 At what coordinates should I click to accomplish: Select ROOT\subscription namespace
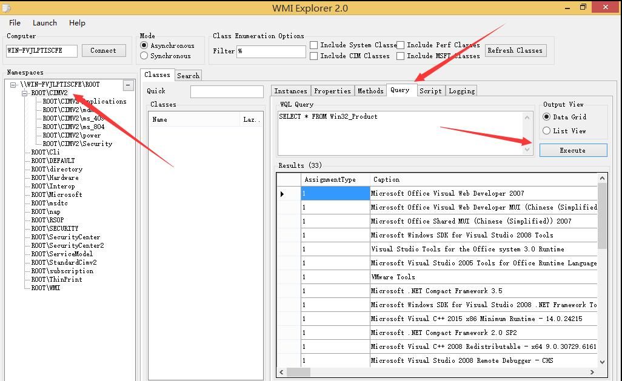(62, 271)
